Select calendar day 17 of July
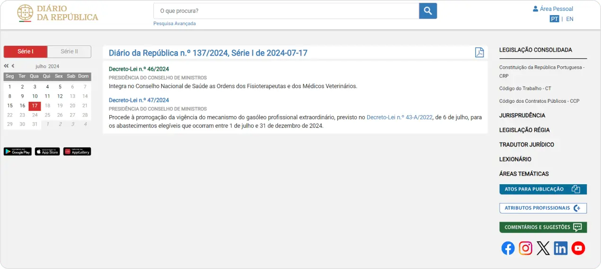This screenshot has height=269, width=601. tap(35, 106)
